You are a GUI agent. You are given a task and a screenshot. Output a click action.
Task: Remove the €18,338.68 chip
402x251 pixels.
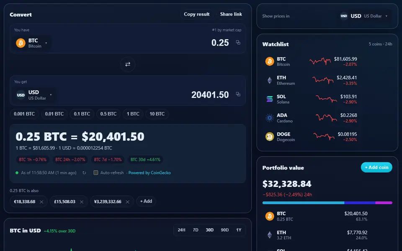click(41, 202)
